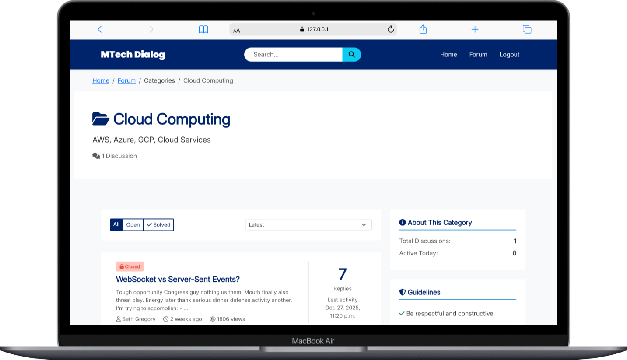Click the new tab plus icon

475,29
